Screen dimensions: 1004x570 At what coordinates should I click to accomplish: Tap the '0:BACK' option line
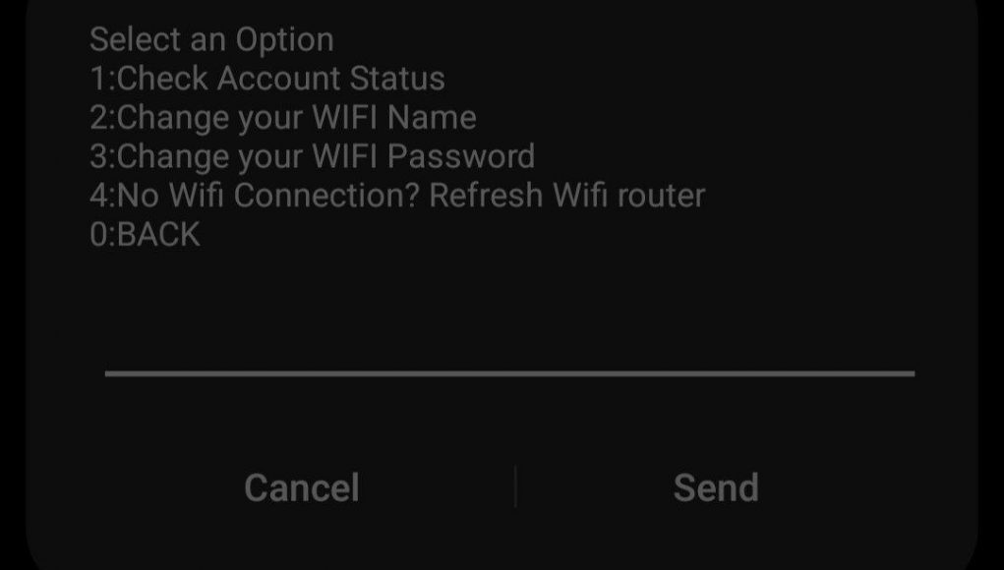point(145,235)
